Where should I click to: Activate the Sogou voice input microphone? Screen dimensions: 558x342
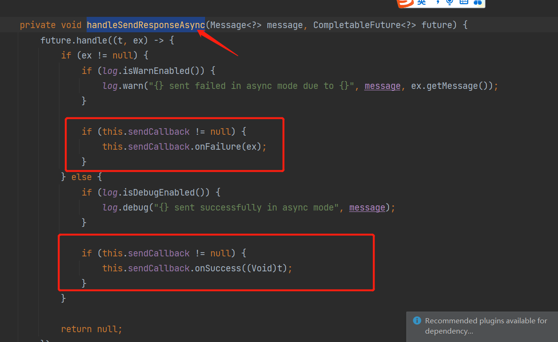[x=450, y=3]
